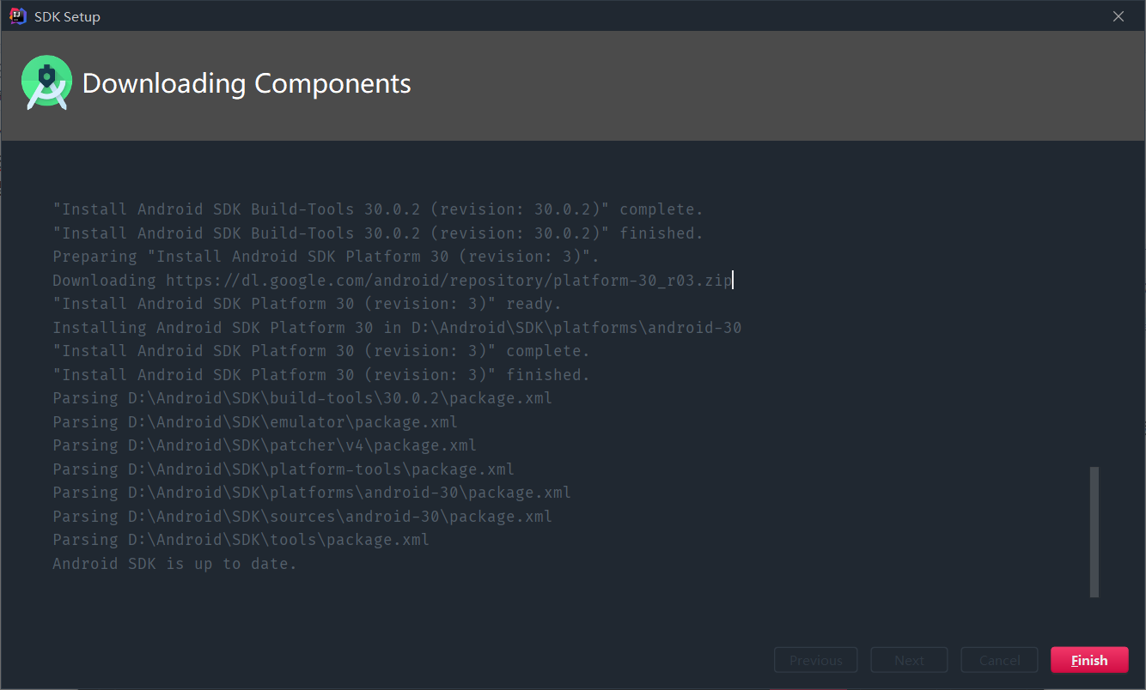The width and height of the screenshot is (1146, 690).
Task: Click the Parsing platform-tools package.xml entry
Action: (x=283, y=469)
